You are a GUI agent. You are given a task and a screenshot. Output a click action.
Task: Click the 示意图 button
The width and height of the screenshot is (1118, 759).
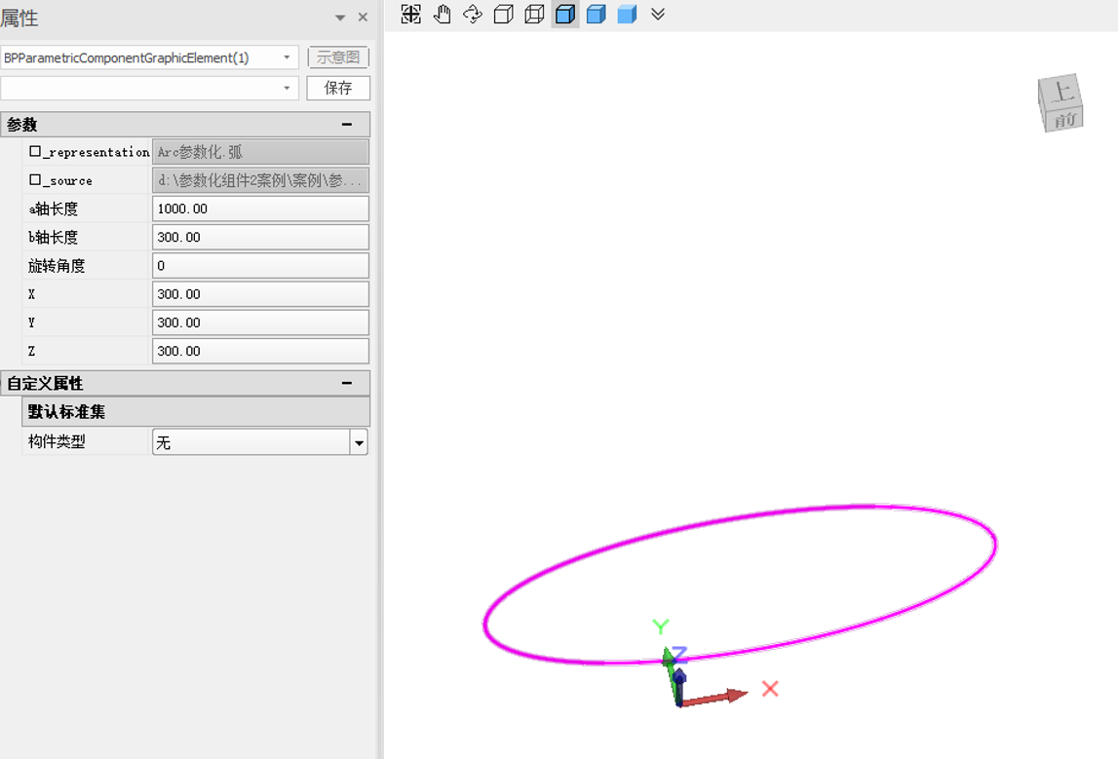(x=338, y=57)
